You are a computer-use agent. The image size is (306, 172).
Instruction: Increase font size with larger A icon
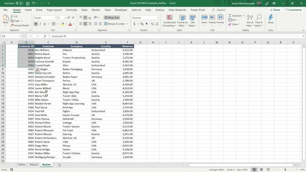click(x=69, y=18)
